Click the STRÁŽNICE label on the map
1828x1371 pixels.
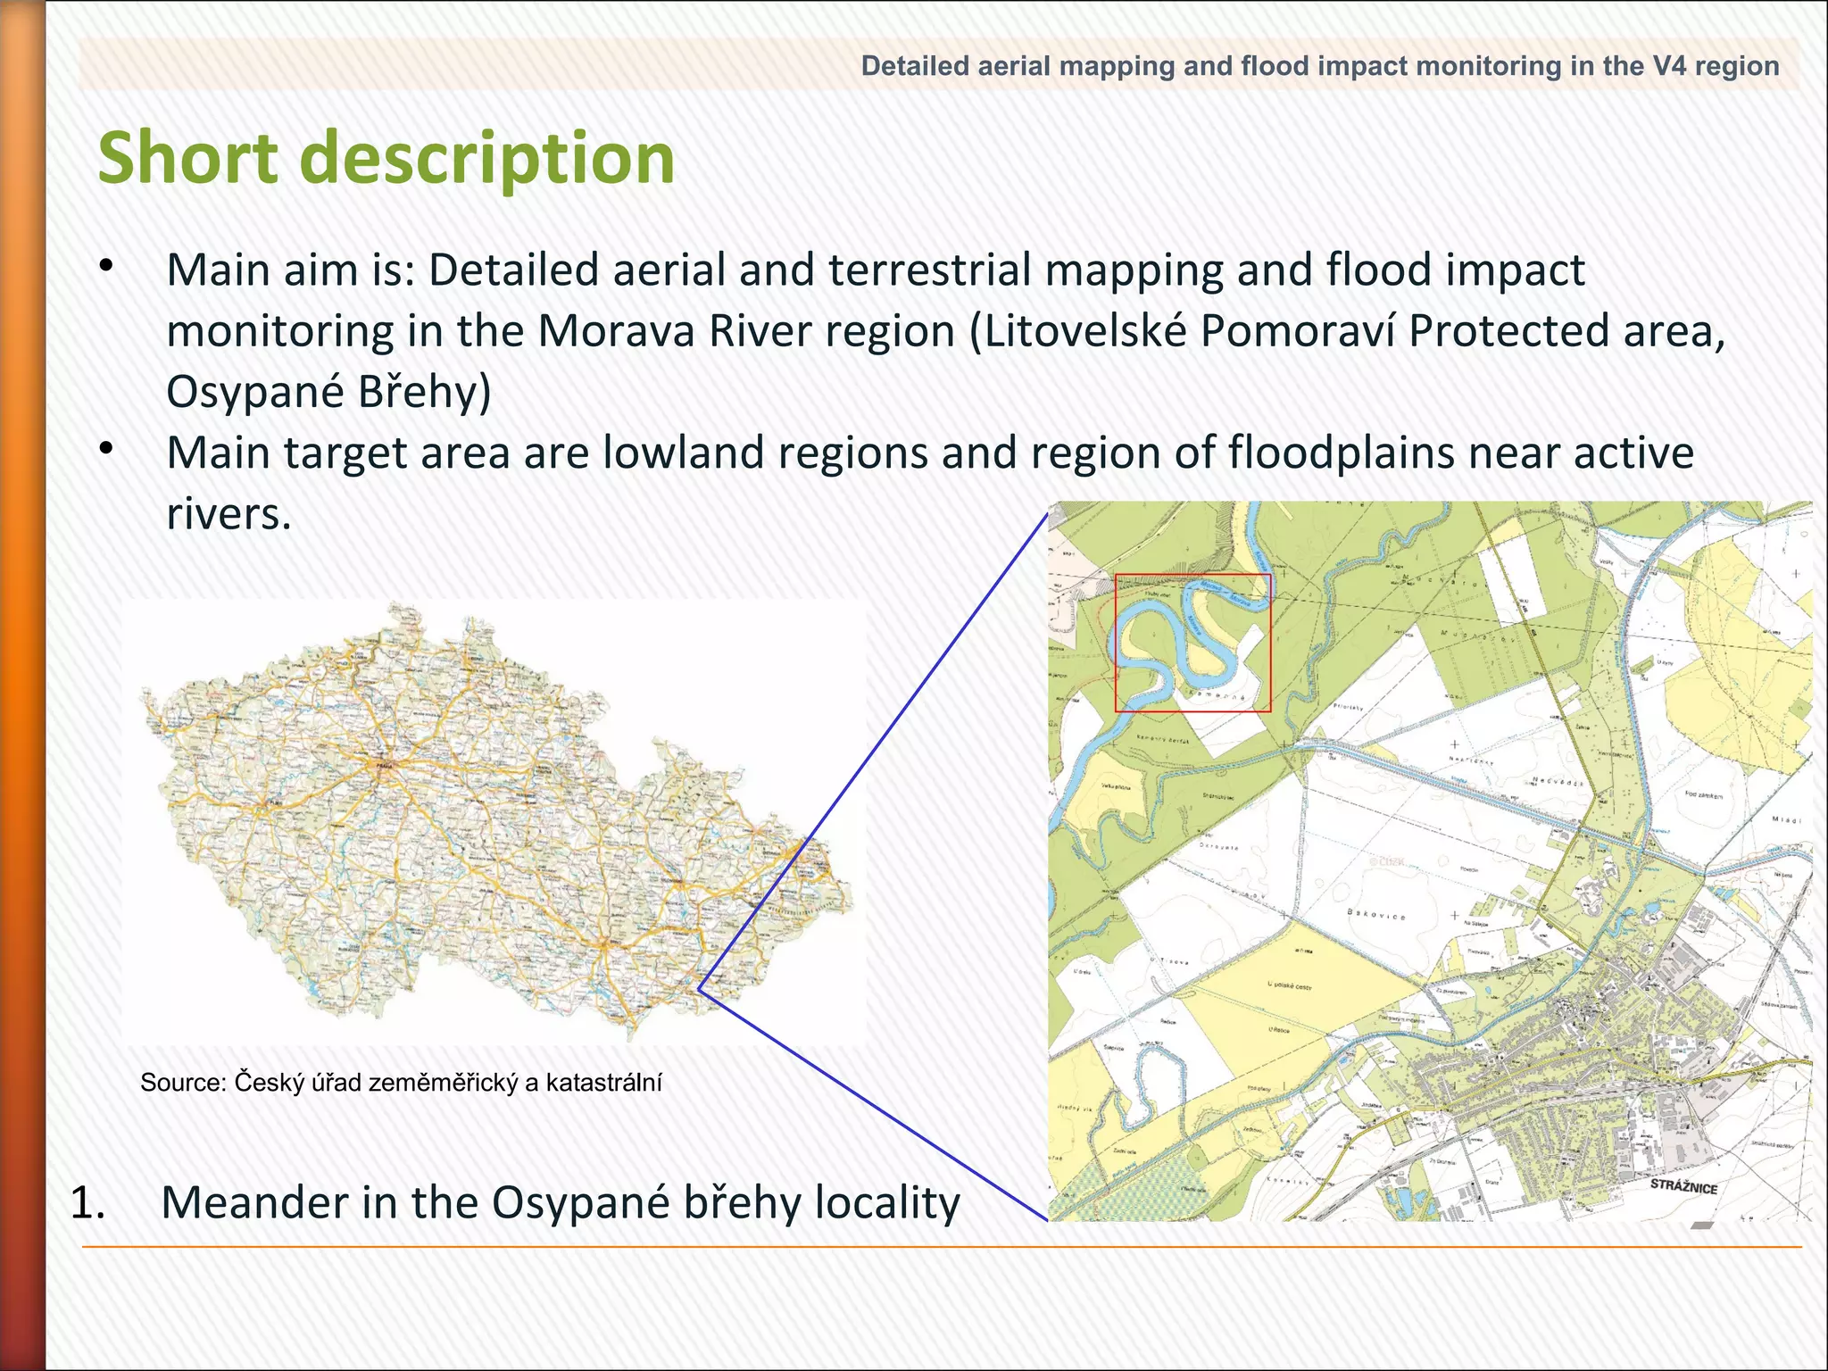coord(1683,1186)
